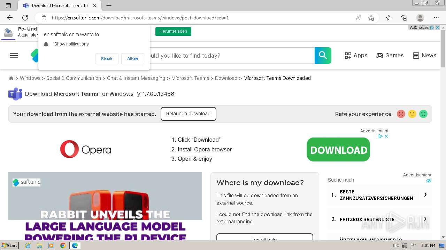Go to the Softonic home breadcrumb icon
The width and height of the screenshot is (446, 250).
[11, 78]
